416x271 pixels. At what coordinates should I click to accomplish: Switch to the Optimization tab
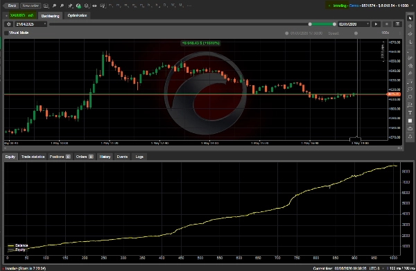tap(77, 15)
